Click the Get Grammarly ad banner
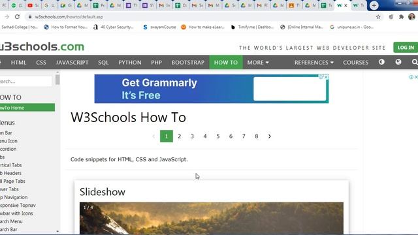Viewport: 418px width, 235px height. point(212,89)
